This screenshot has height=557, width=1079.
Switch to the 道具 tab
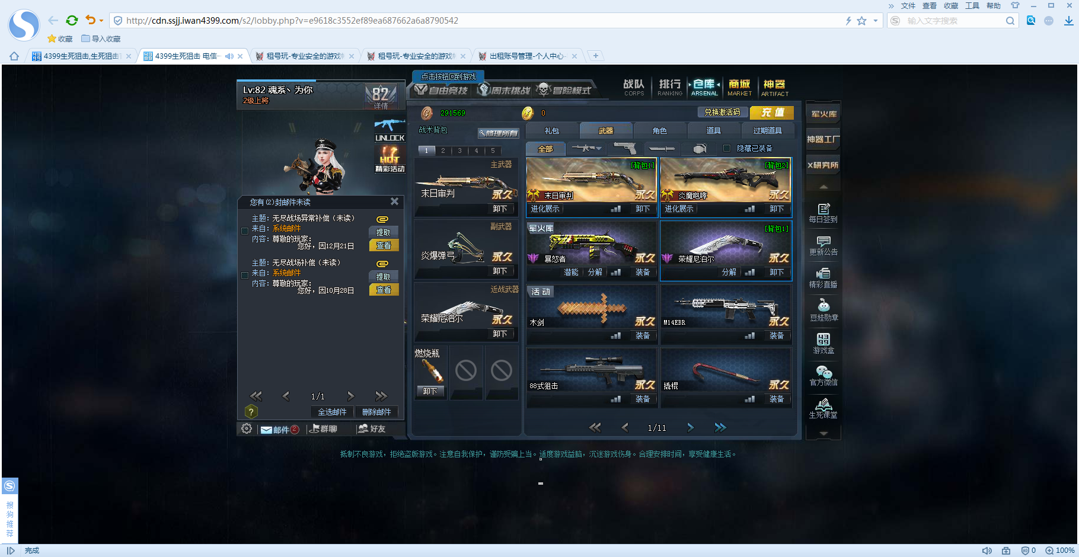point(714,130)
